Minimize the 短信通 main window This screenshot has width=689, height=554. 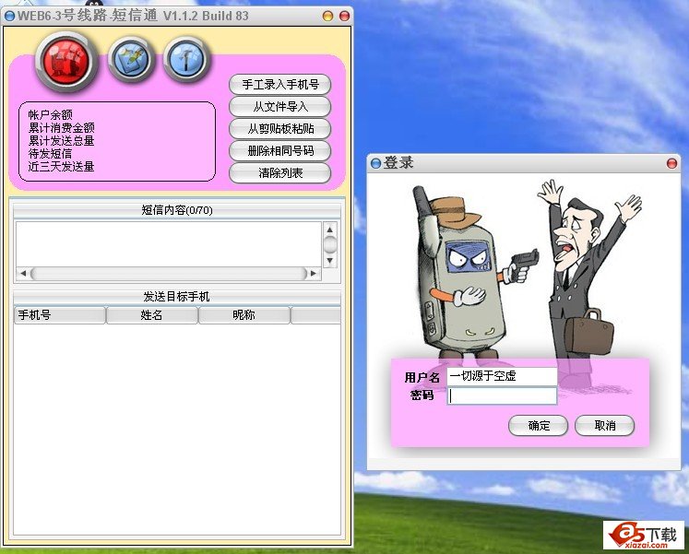pyautogui.click(x=327, y=16)
